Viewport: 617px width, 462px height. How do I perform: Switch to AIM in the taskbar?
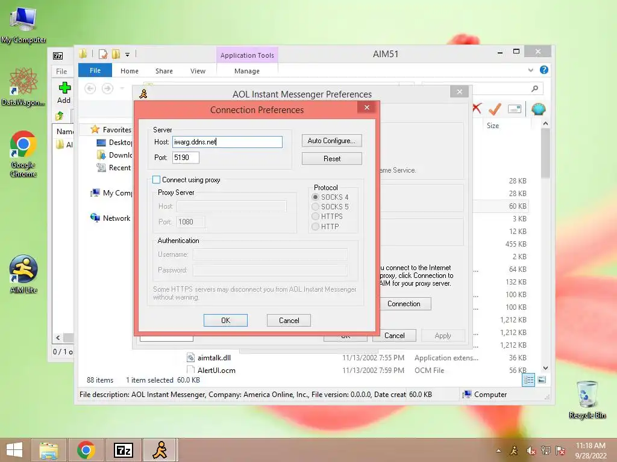tap(160, 450)
